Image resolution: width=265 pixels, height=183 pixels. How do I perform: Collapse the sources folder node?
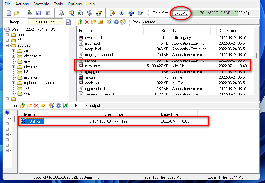tap(7, 45)
